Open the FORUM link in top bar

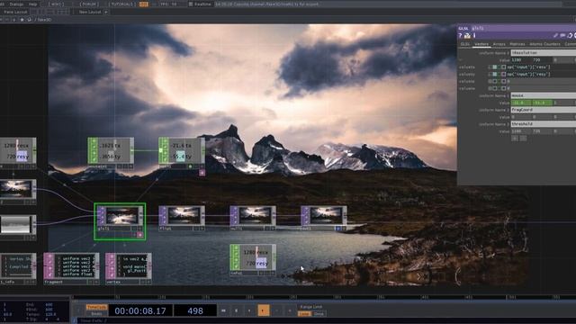(x=89, y=4)
